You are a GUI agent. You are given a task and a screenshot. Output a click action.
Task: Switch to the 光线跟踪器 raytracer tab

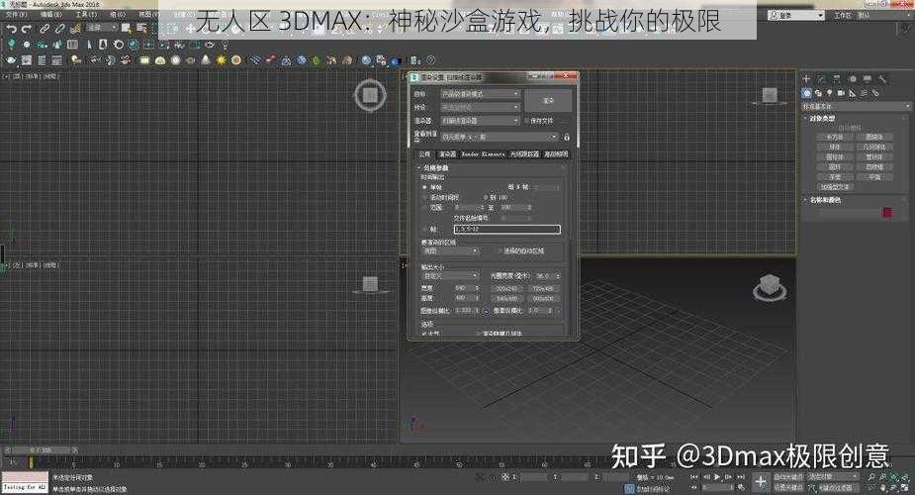pyautogui.click(x=524, y=154)
